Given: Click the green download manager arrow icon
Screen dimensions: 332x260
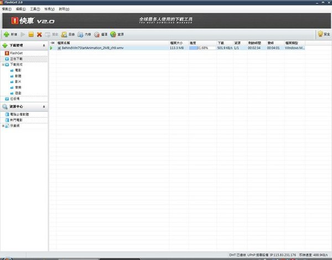Looking at the screenshot, I should 4,45.
